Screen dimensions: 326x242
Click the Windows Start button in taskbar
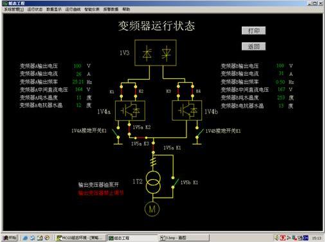point(10,238)
